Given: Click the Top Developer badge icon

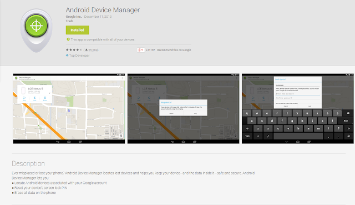Looking at the screenshot, I should (67, 56).
